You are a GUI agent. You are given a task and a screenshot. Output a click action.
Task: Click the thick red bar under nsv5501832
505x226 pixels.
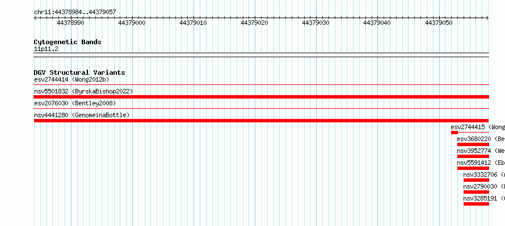[x=262, y=97]
